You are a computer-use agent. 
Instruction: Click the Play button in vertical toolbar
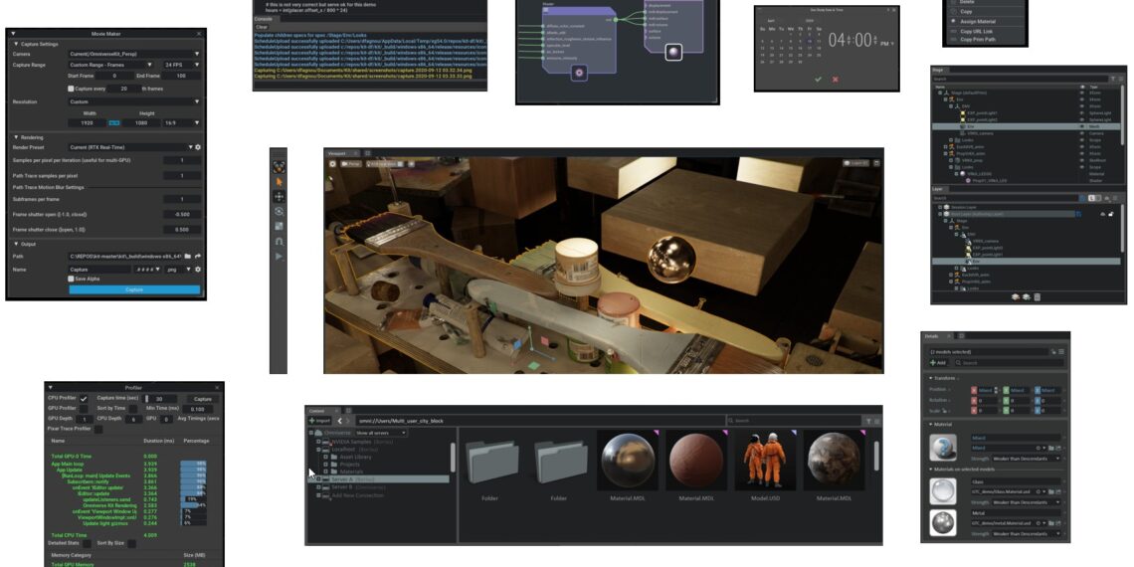point(279,257)
